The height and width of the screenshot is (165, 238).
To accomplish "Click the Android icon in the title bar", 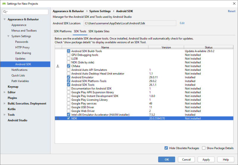I will [x=3, y=4].
